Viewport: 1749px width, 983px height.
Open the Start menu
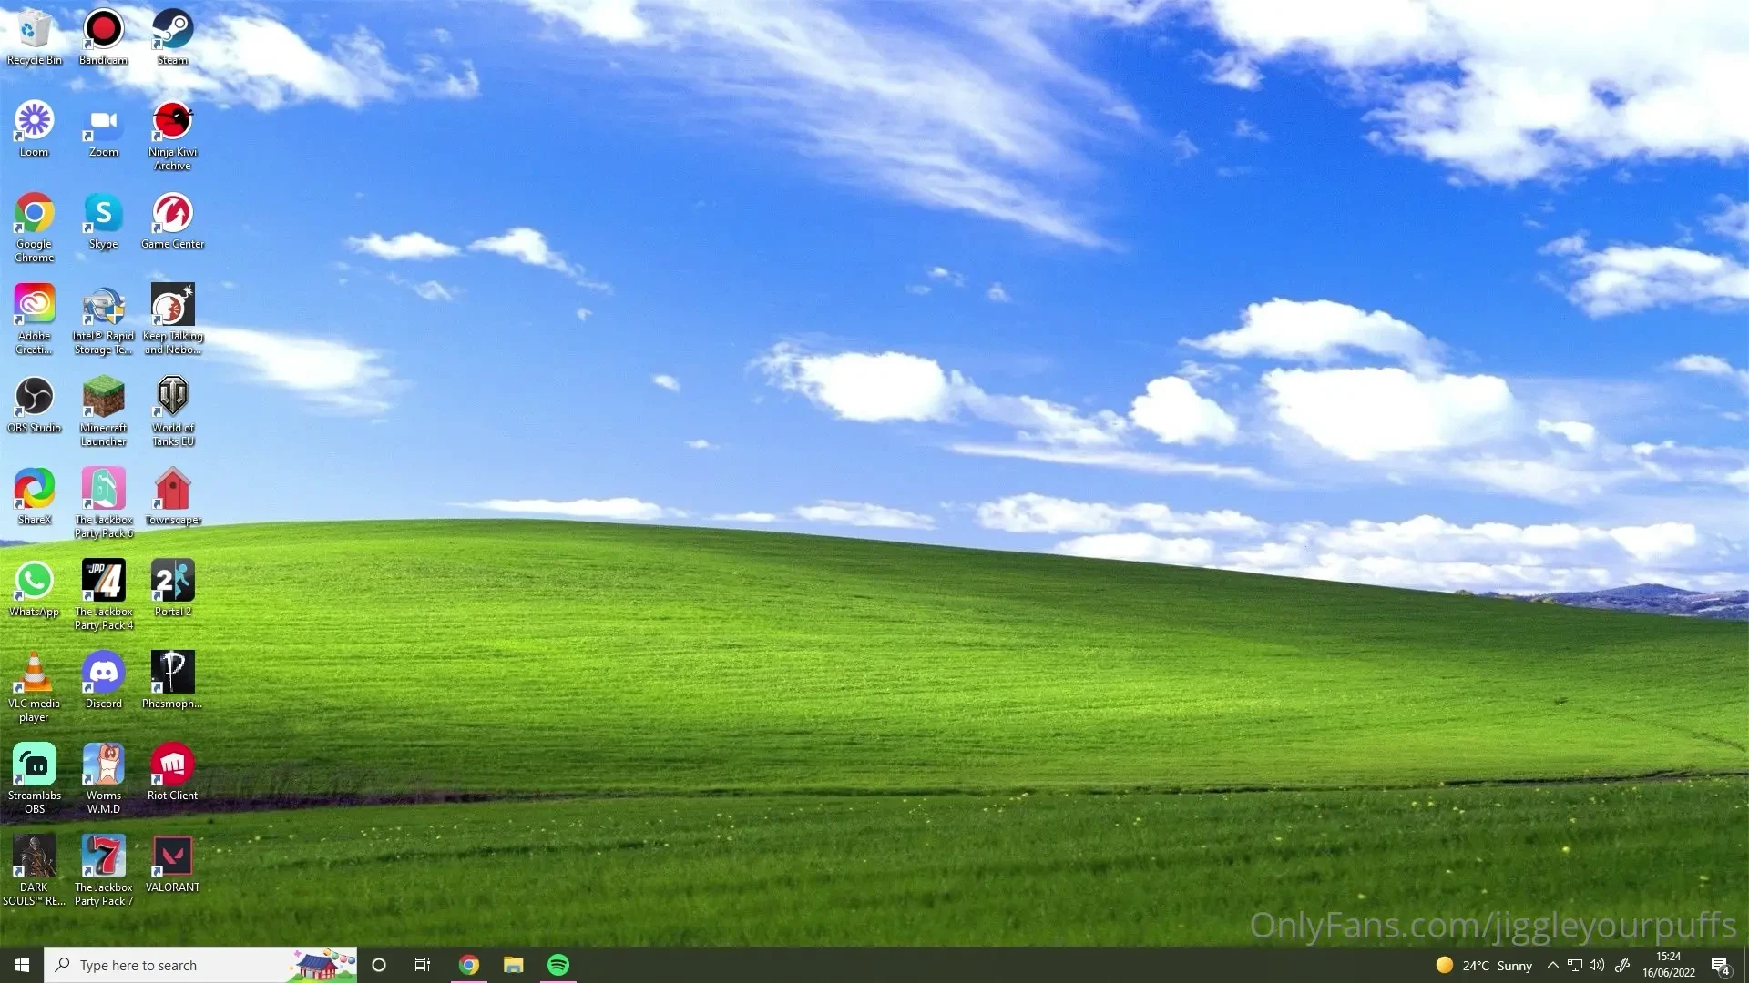click(20, 964)
